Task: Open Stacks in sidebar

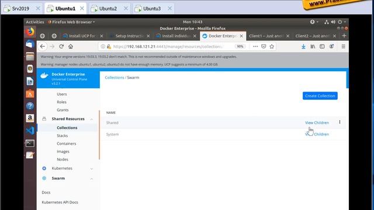Action: pyautogui.click(x=63, y=136)
